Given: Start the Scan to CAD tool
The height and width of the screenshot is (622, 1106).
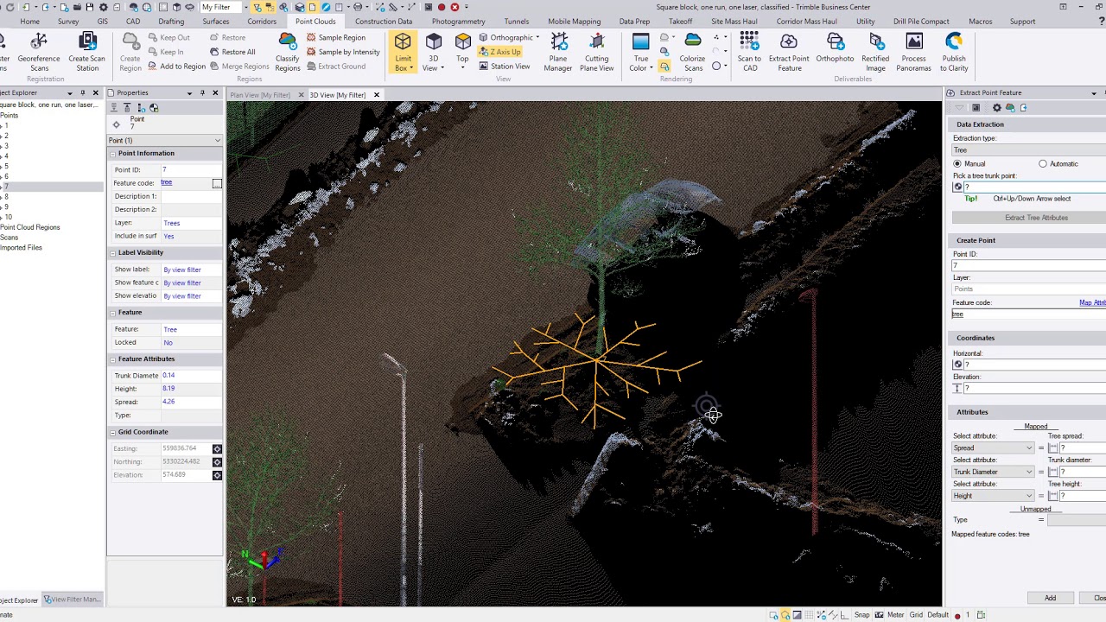Looking at the screenshot, I should tap(749, 52).
